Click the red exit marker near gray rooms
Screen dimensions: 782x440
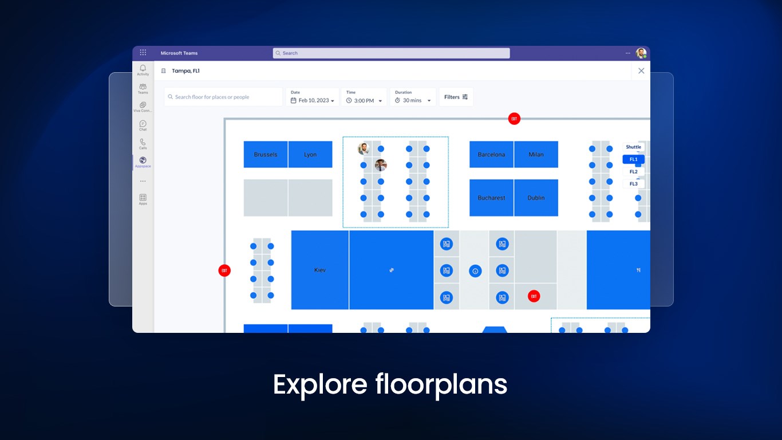tap(534, 296)
